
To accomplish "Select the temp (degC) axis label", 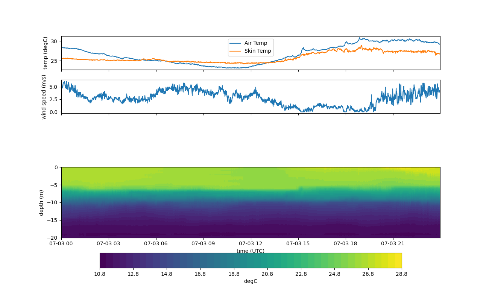I will click(46, 53).
